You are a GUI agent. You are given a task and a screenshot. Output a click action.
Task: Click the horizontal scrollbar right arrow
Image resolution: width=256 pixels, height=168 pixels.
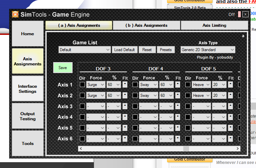coord(237,149)
